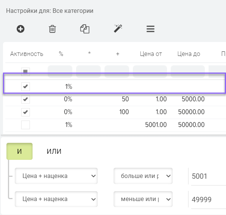
Task: Open the hamburger menu icon
Action: coord(150,29)
